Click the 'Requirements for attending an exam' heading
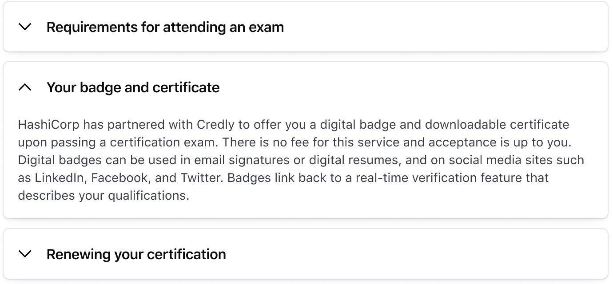 click(x=165, y=27)
